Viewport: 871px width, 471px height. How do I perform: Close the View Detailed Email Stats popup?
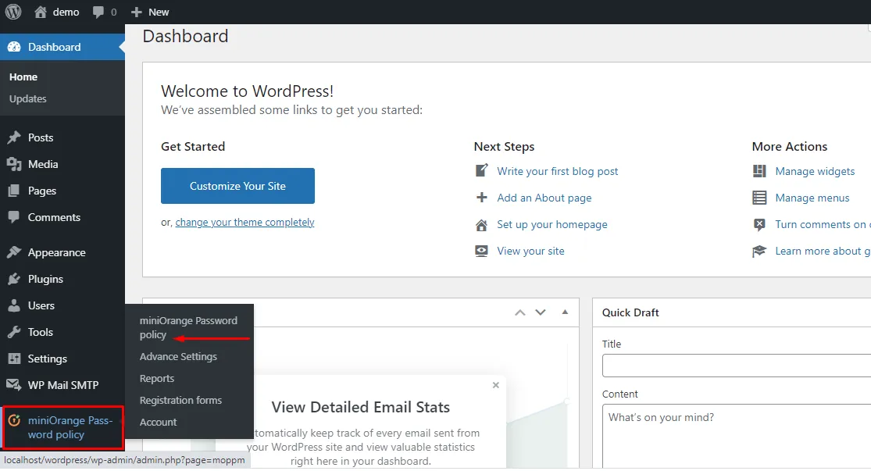point(495,385)
